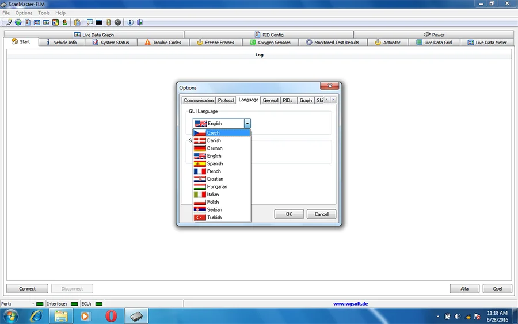Open the Live Data Graph tab

point(94,35)
